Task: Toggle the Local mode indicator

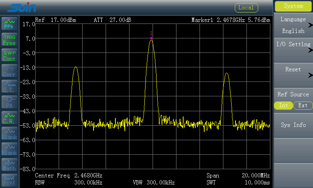Action: (x=246, y=7)
